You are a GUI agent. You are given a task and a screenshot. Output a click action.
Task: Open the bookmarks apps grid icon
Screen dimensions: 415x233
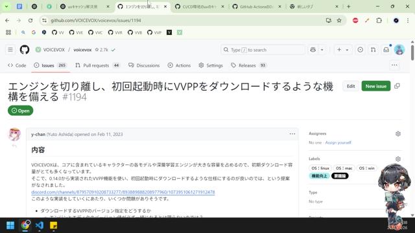click(x=8, y=32)
